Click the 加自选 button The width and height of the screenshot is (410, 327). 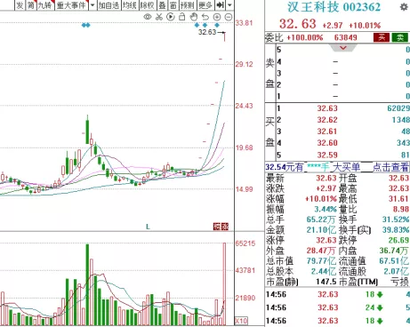[x=109, y=5]
